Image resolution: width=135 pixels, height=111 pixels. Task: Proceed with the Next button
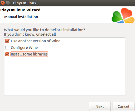(100, 107)
